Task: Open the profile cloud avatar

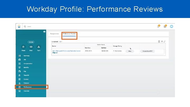Action: (x=172, y=26)
